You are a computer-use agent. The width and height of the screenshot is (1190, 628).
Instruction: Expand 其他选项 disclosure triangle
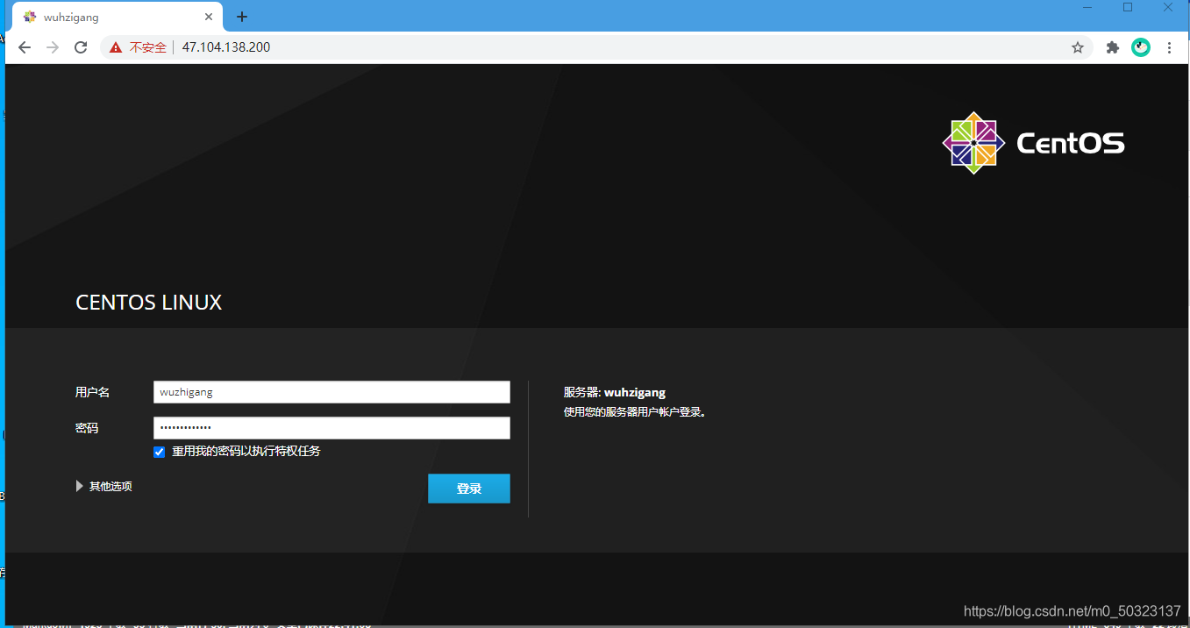[x=80, y=486]
